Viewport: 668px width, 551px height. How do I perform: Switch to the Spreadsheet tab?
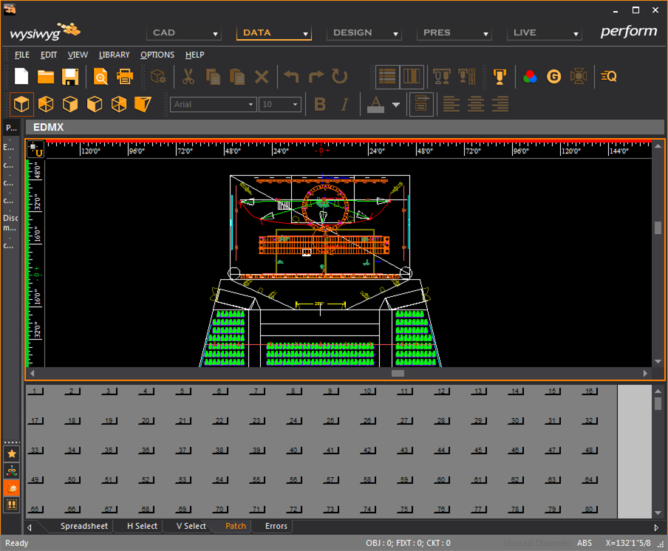click(x=83, y=526)
